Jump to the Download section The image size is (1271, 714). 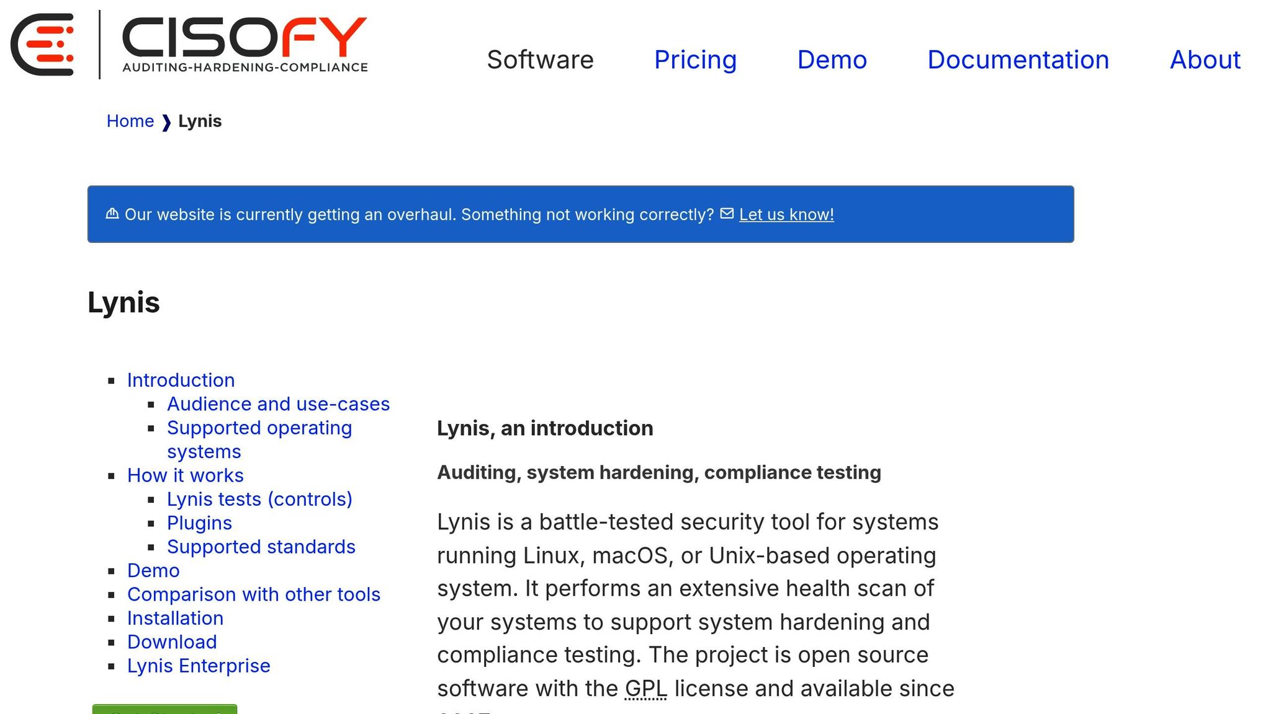click(172, 641)
